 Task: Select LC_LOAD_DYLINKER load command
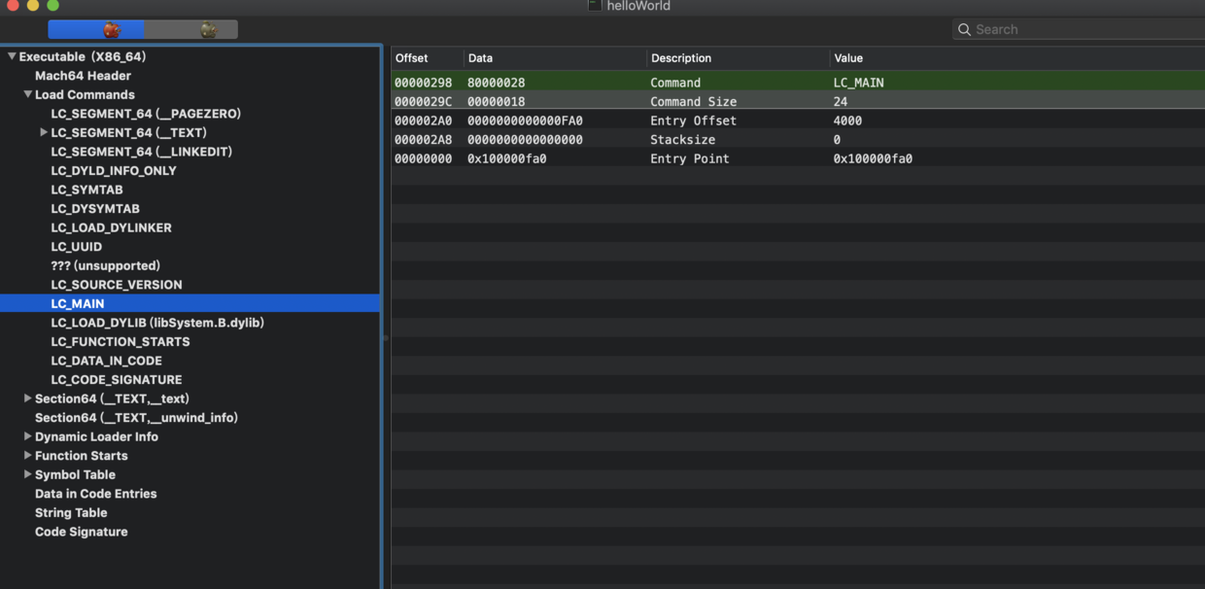click(111, 227)
